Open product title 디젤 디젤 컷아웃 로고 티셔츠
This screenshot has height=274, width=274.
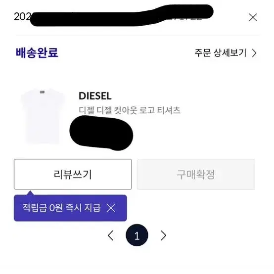(x=130, y=110)
